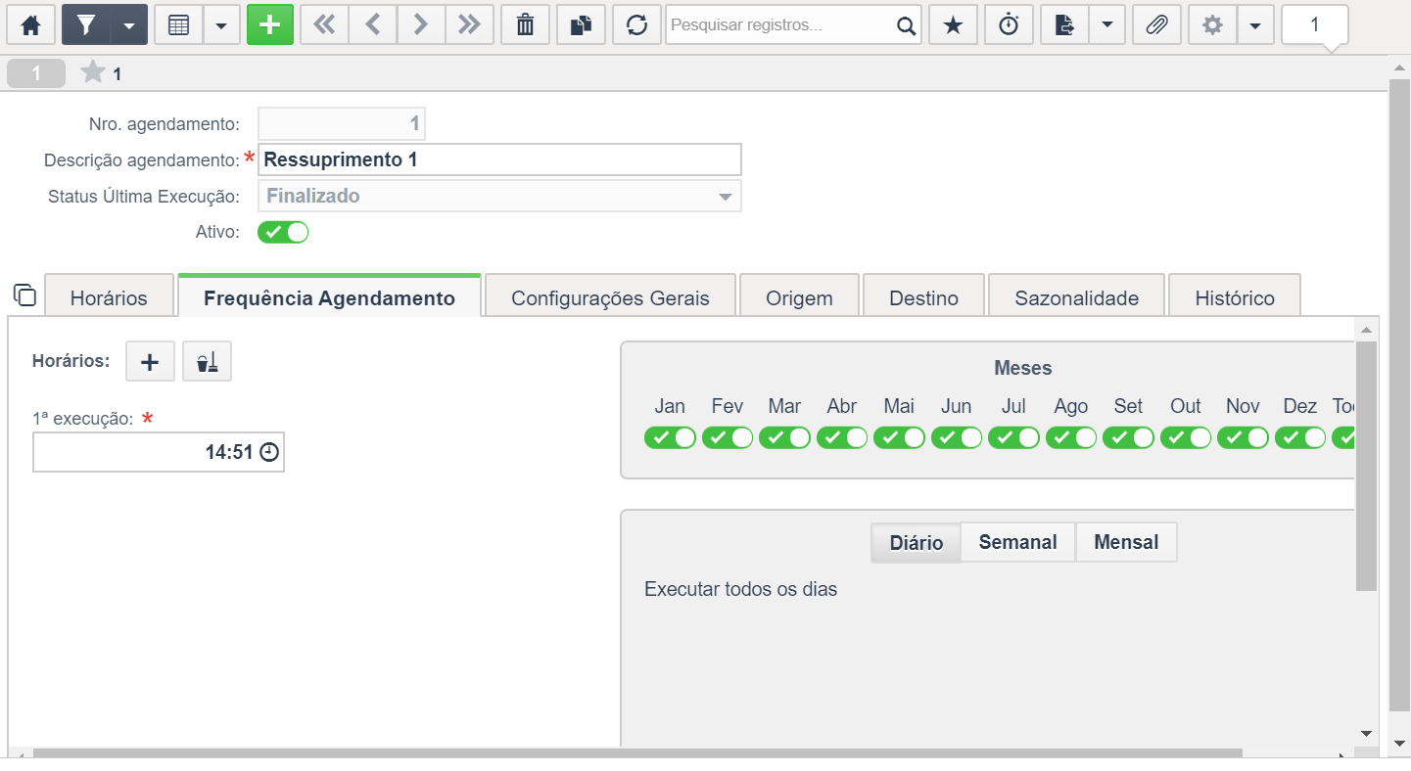Expand the filter options dropdown arrow
The image size is (1411, 771).
coord(128,25)
